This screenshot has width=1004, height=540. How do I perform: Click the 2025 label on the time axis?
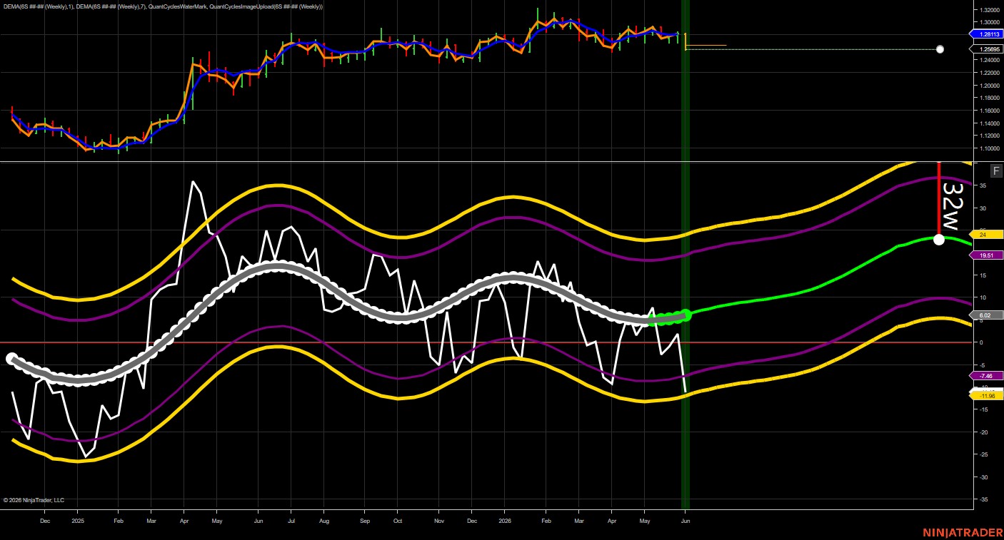pos(77,521)
